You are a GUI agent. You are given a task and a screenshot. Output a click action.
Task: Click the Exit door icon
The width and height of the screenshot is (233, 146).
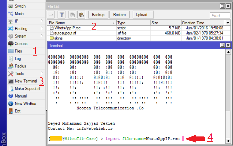[11, 111]
